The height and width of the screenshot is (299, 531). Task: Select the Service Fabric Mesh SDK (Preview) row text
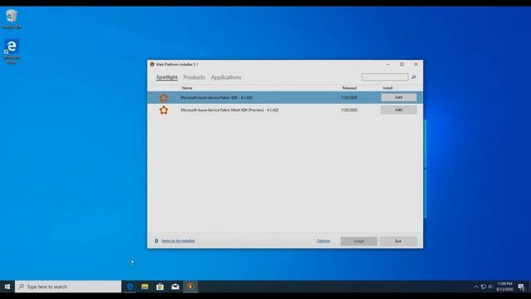[x=229, y=110]
